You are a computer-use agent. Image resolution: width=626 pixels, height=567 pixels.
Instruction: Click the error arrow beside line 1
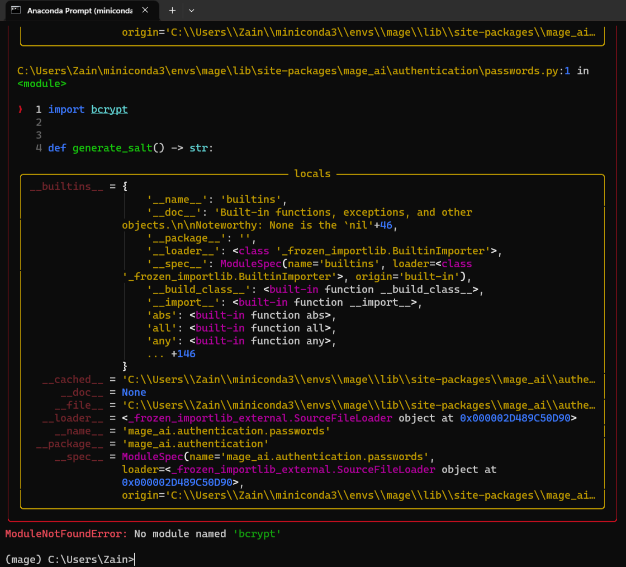coord(19,109)
